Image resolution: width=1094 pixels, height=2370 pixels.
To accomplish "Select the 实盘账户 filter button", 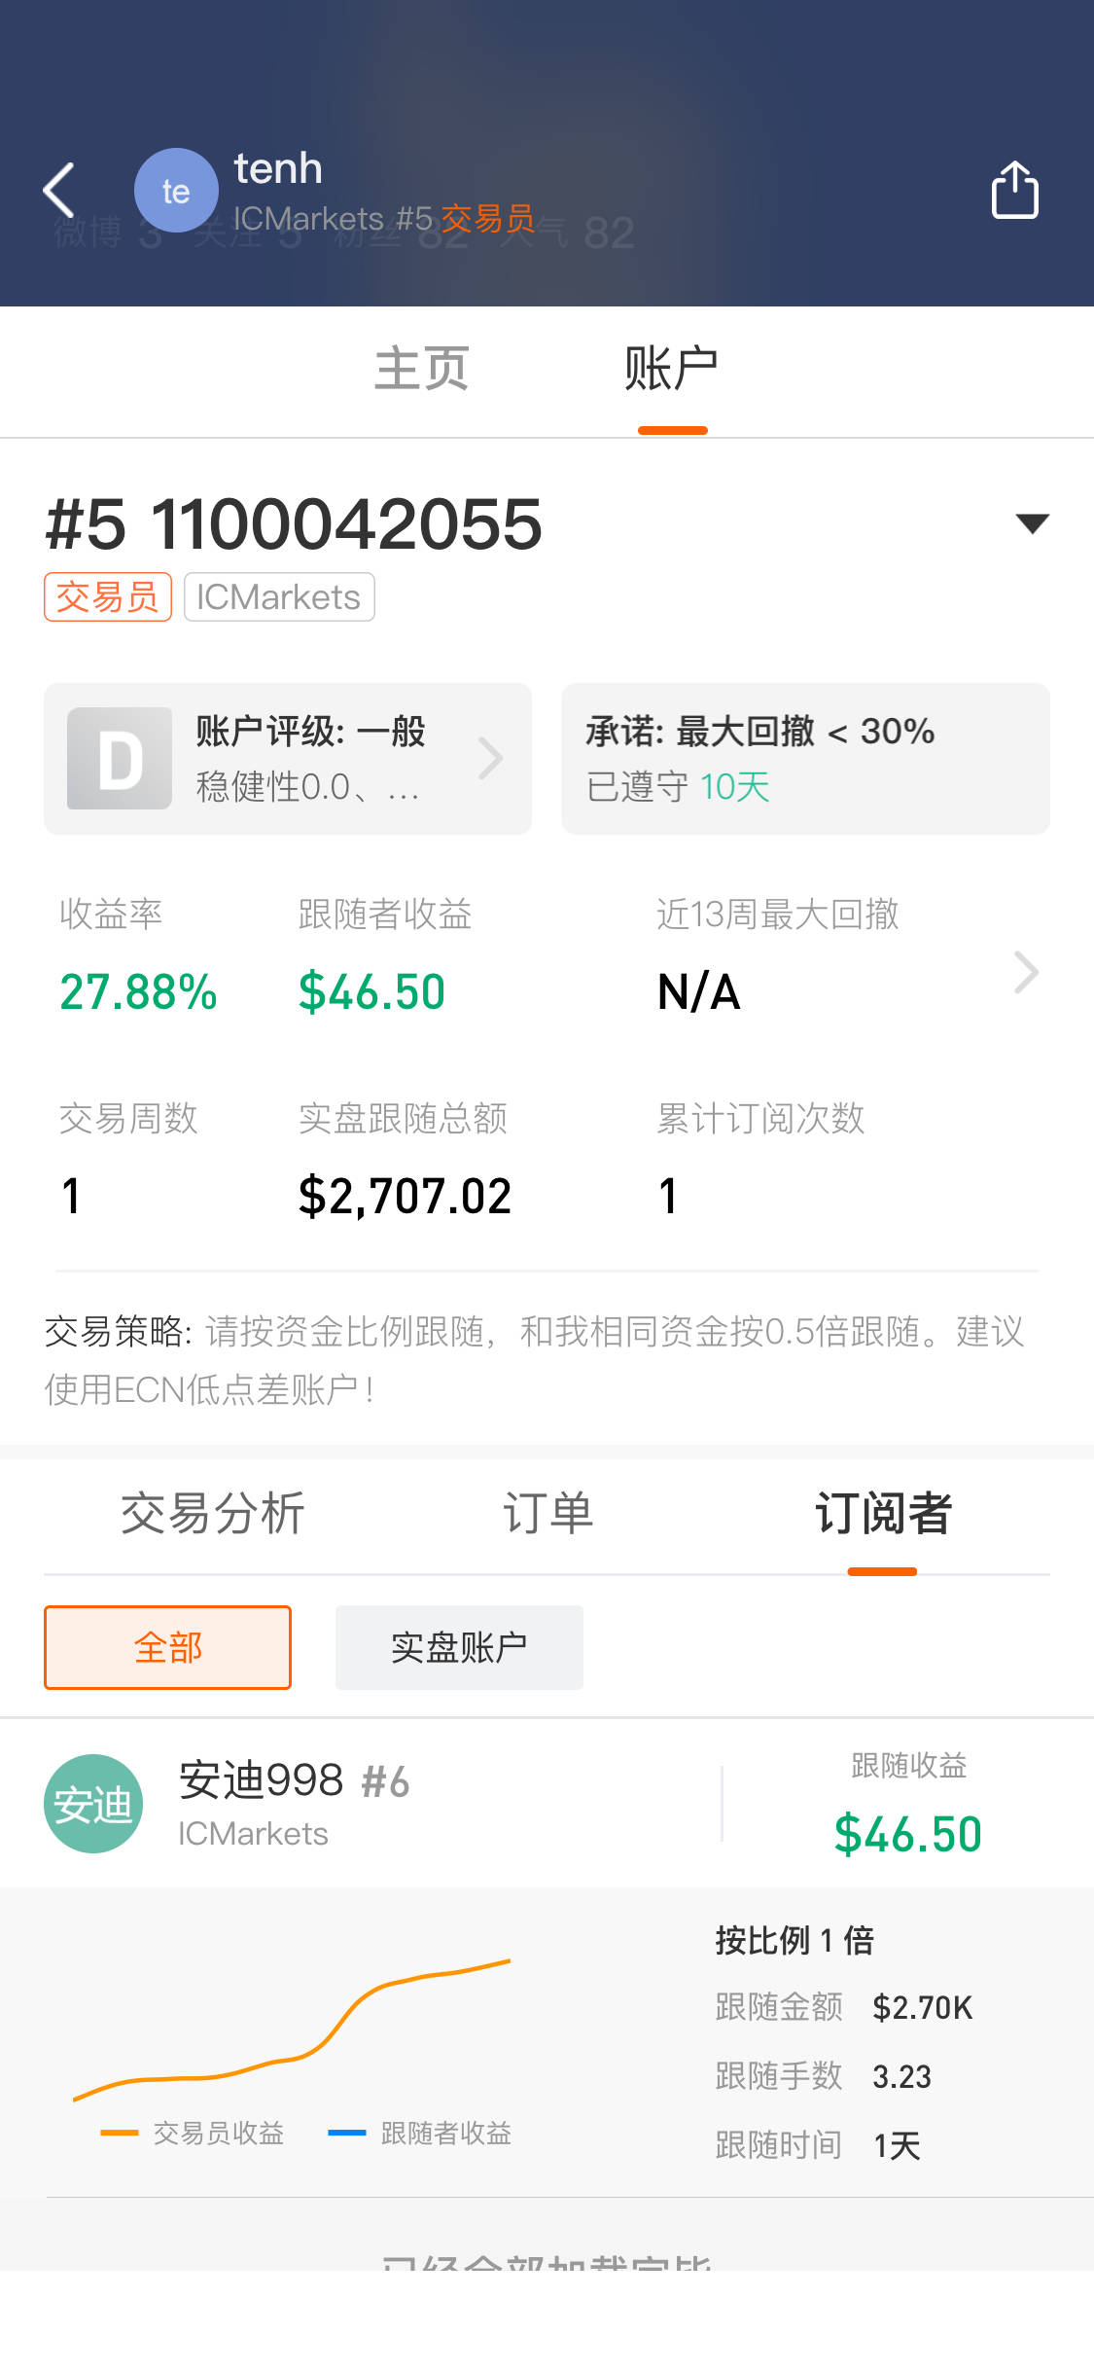I will [459, 1647].
